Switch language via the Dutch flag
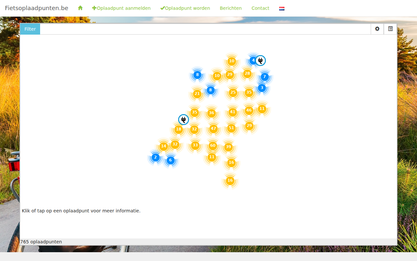Image resolution: width=417 pixels, height=261 pixels. pos(282,8)
